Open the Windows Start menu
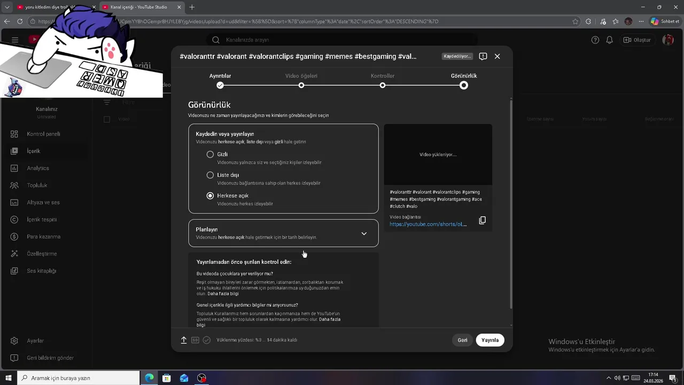 tap(9, 378)
